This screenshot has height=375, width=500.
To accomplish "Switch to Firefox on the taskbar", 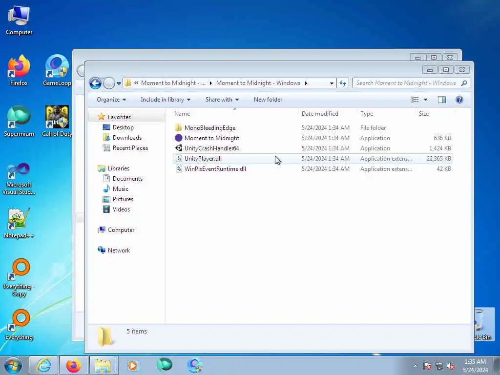I will [73, 365].
